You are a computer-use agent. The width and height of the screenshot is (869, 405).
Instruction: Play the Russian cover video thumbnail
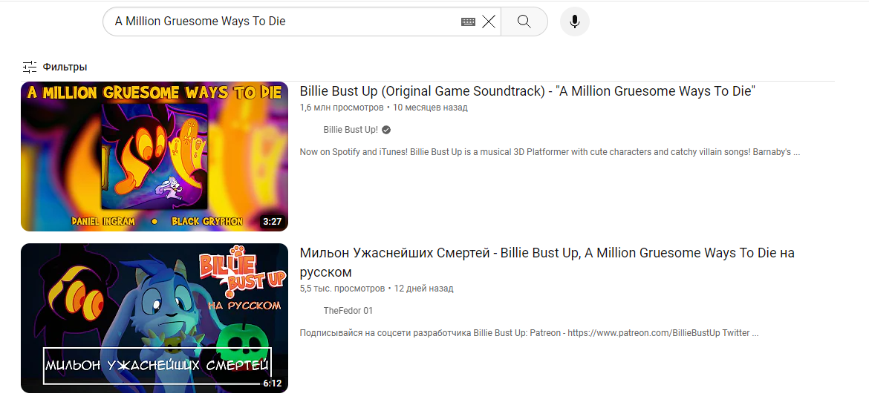click(x=154, y=318)
